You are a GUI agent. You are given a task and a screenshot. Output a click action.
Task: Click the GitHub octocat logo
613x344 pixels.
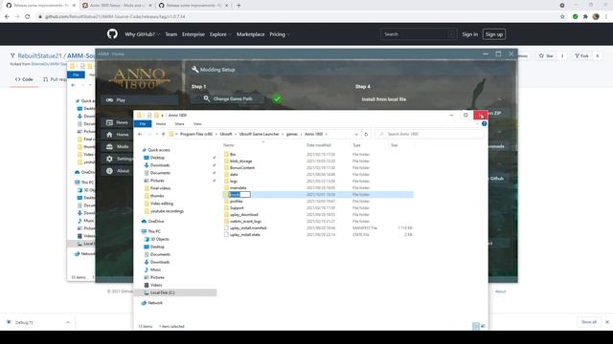[112, 34]
